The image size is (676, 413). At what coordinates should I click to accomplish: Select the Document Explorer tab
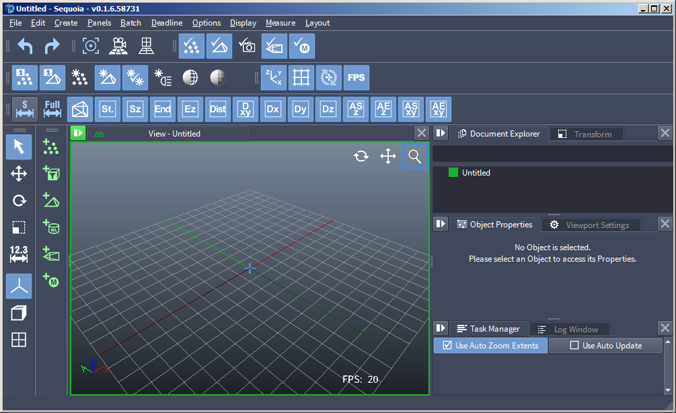pos(499,134)
